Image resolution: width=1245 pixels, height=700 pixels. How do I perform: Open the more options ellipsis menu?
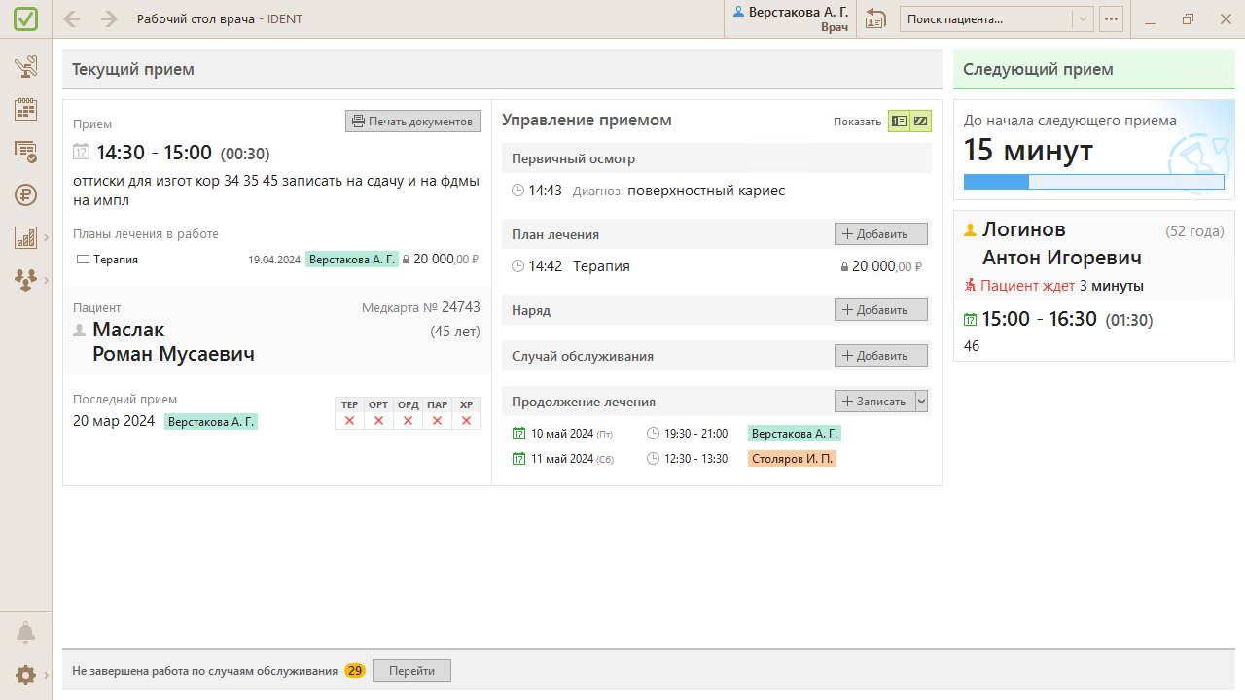pos(1111,19)
